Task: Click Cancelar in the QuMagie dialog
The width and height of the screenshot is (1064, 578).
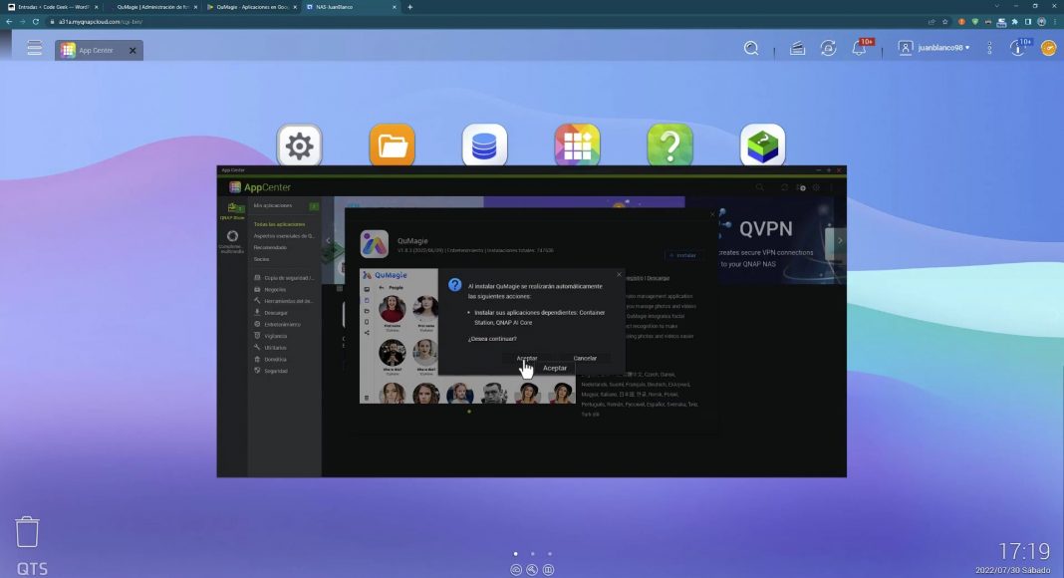Action: point(585,358)
